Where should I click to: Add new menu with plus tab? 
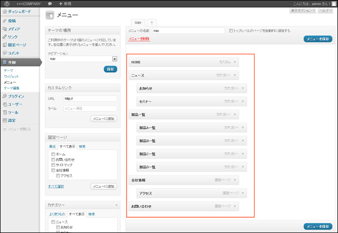(x=152, y=23)
